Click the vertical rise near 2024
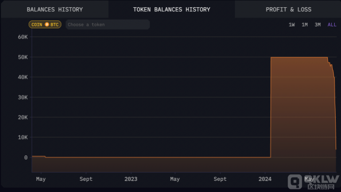This screenshot has height=192, width=341. click(271, 107)
